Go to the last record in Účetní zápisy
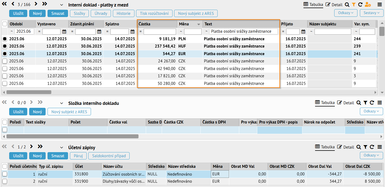Viewport: 385px width, 187px height. coord(40,147)
